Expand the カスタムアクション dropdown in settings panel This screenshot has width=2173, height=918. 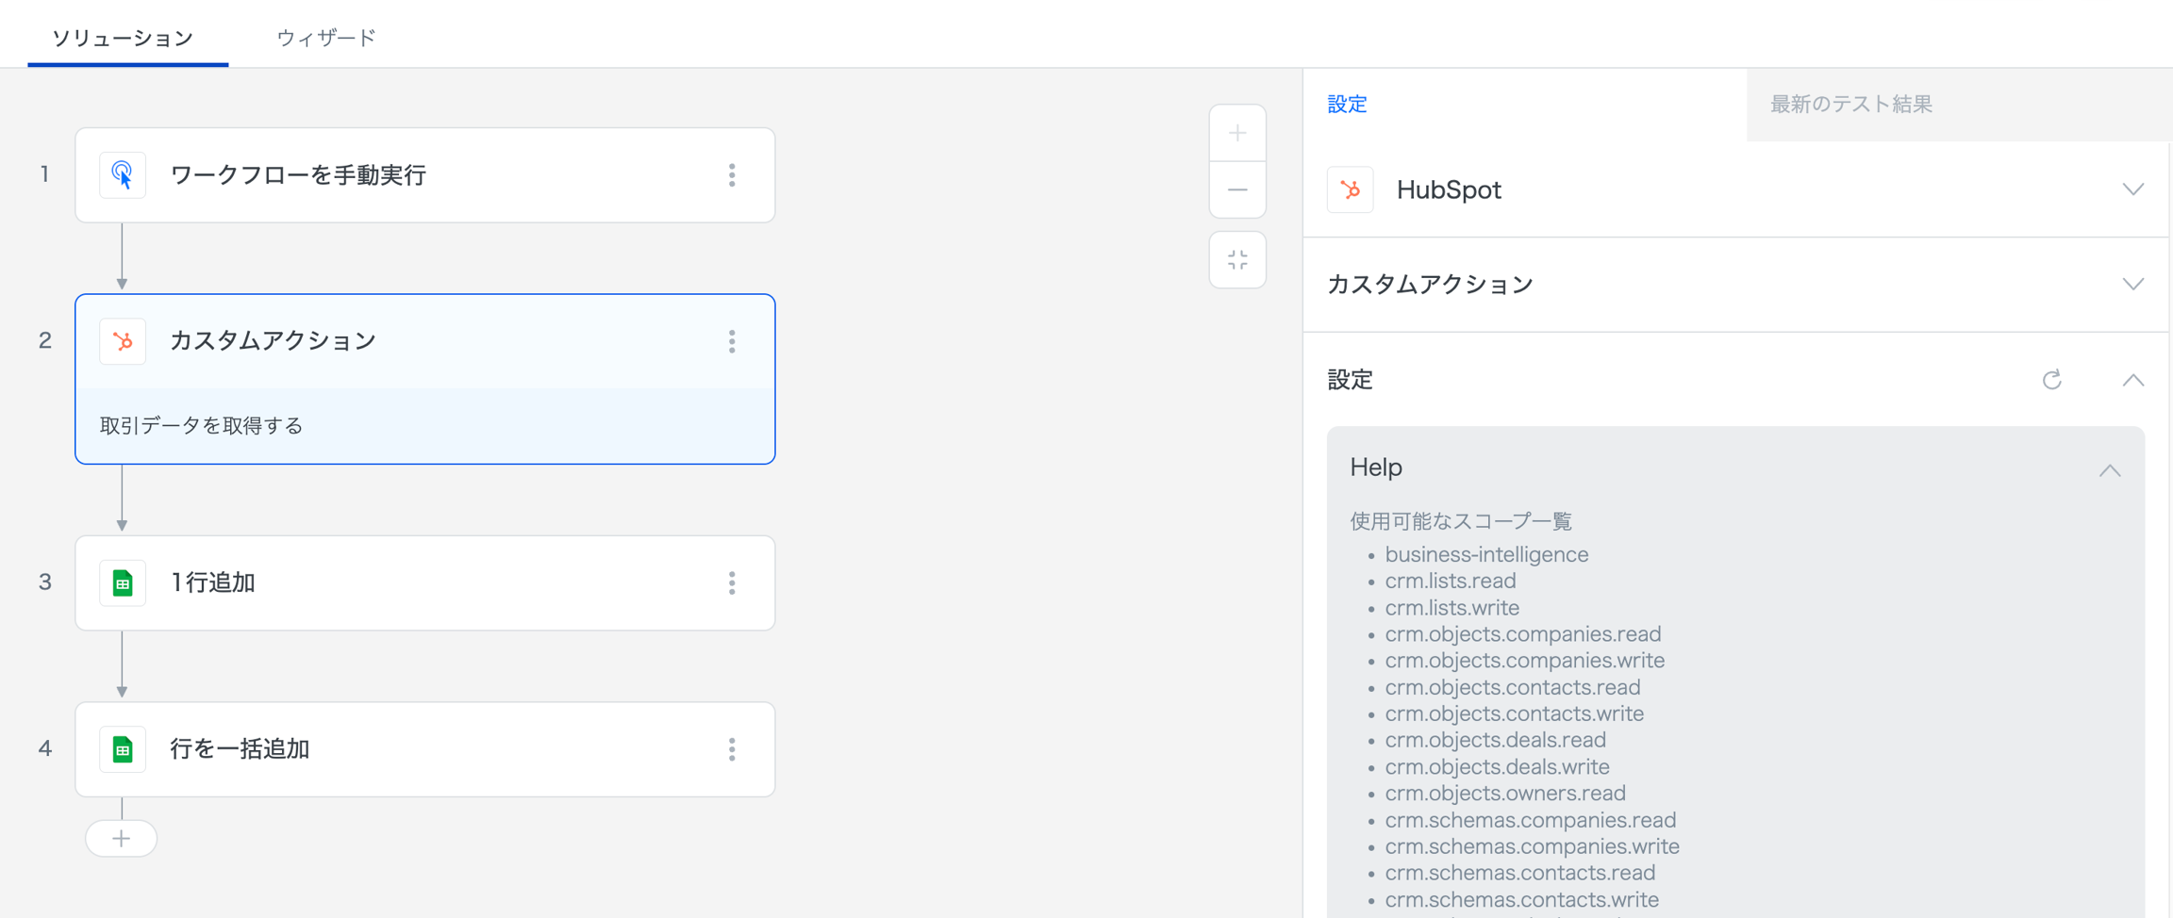pos(2132,285)
